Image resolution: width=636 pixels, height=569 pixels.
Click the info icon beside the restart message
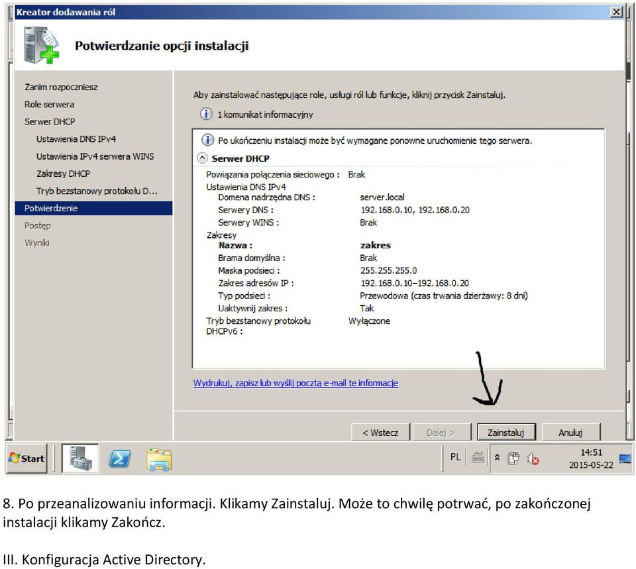tap(207, 140)
